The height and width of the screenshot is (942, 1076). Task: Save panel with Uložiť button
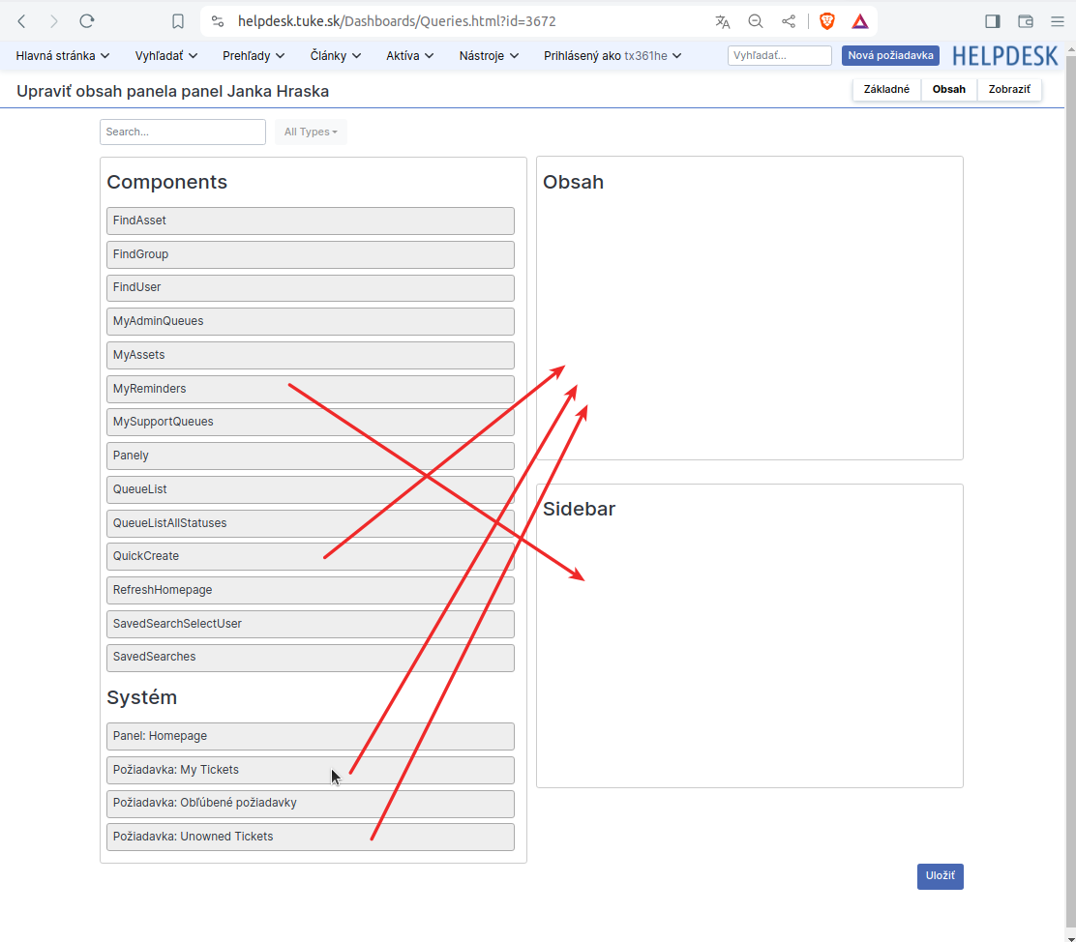point(940,876)
